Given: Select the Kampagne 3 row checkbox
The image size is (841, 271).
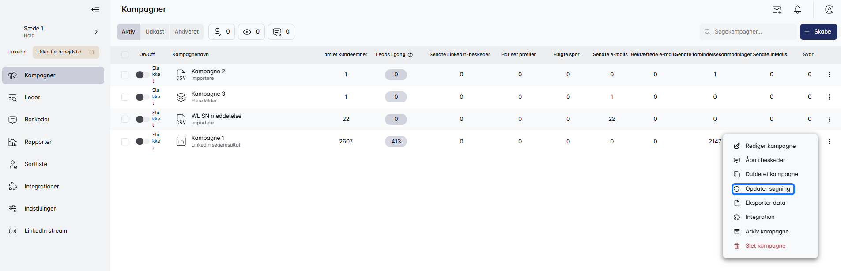Looking at the screenshot, I should (125, 97).
